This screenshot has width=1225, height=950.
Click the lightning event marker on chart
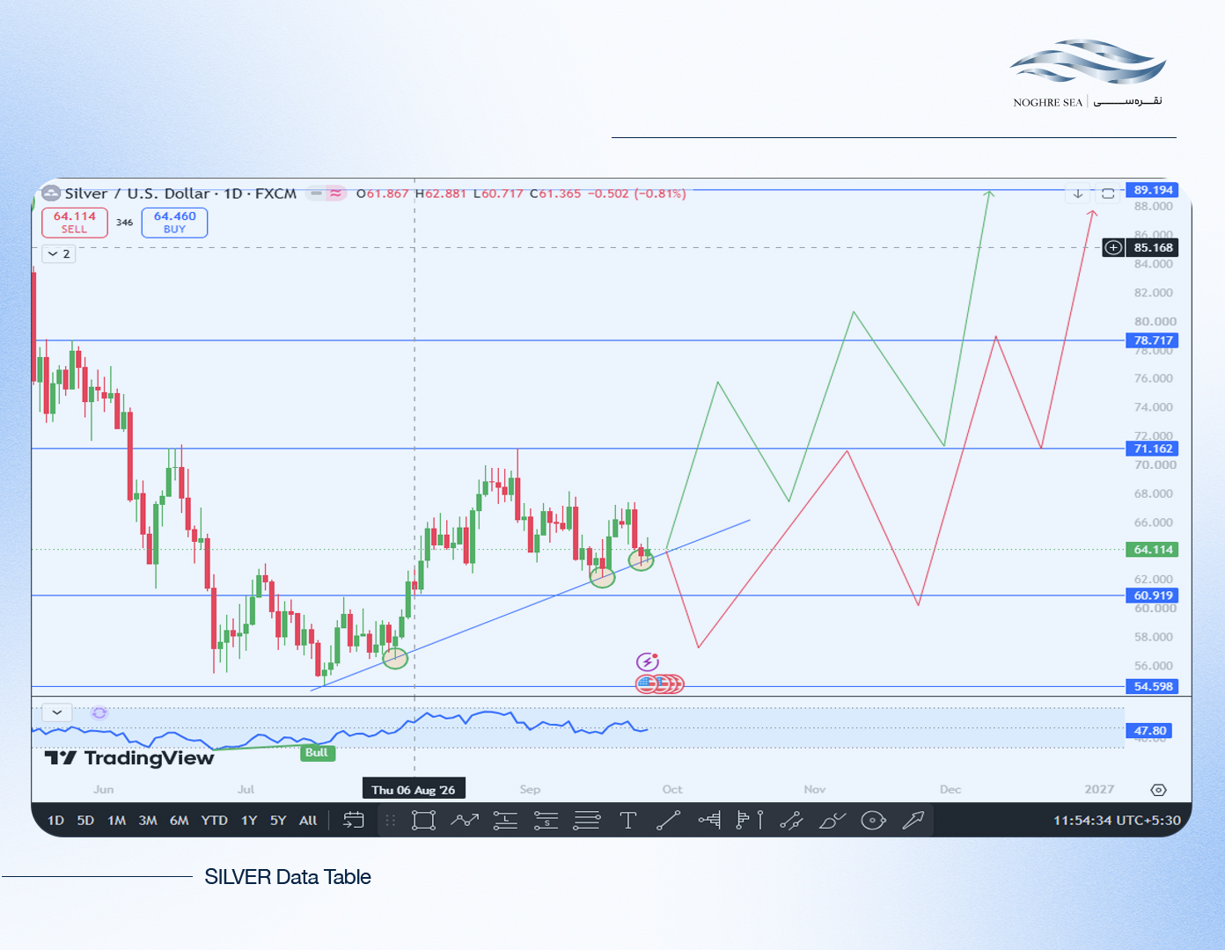[648, 661]
